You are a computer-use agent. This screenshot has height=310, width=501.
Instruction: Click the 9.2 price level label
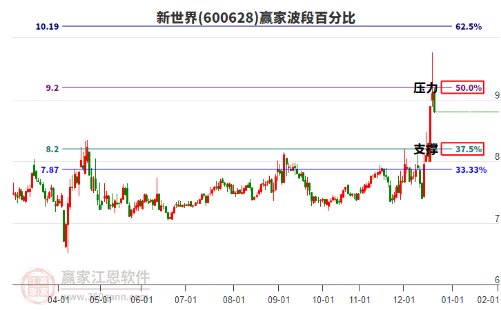pyautogui.click(x=52, y=87)
